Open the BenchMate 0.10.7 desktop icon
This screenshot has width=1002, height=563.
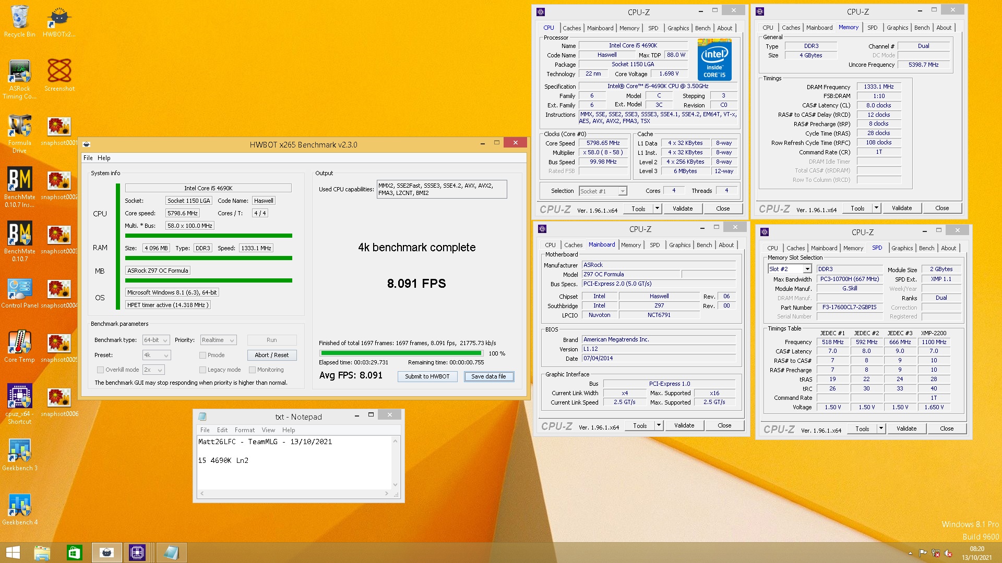click(20, 242)
